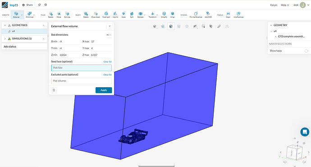Viewport: 311px width, 167px height.
Task: Select the Primitives create tool
Action: point(30,15)
